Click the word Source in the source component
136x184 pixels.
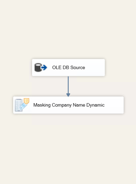point(78,67)
